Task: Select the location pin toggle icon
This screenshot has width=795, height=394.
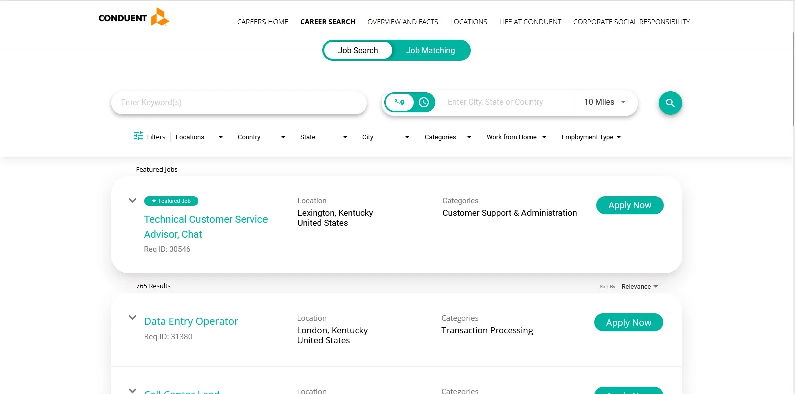Action: coord(399,102)
